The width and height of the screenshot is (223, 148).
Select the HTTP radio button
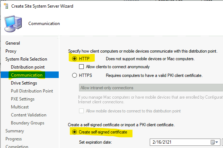(75, 59)
